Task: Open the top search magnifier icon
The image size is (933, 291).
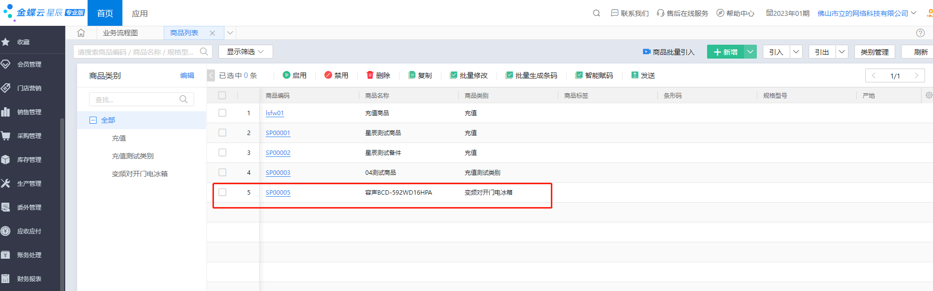Action: coord(596,13)
